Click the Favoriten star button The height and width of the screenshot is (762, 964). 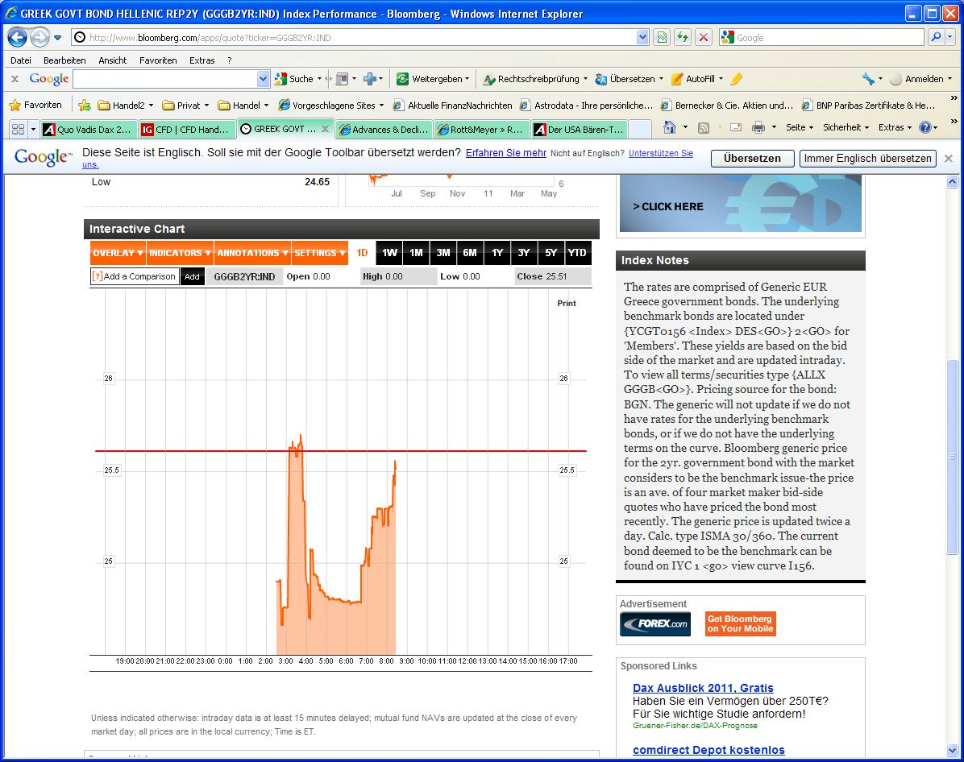click(35, 105)
